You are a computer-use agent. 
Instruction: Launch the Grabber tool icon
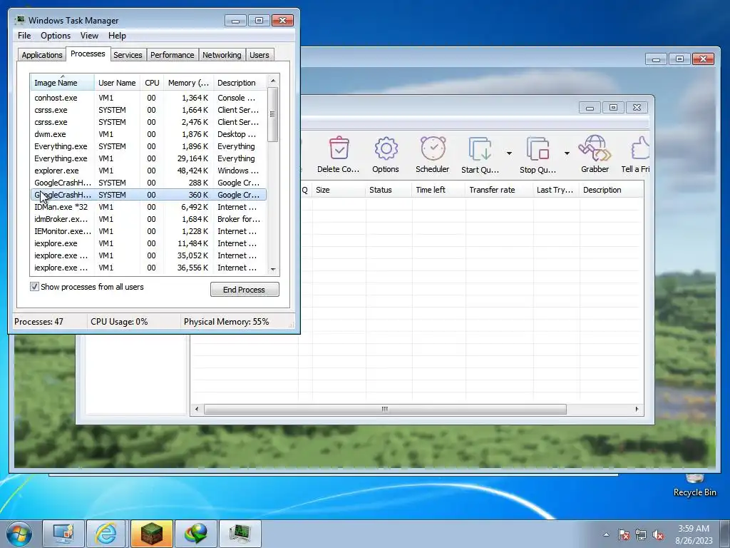595,148
